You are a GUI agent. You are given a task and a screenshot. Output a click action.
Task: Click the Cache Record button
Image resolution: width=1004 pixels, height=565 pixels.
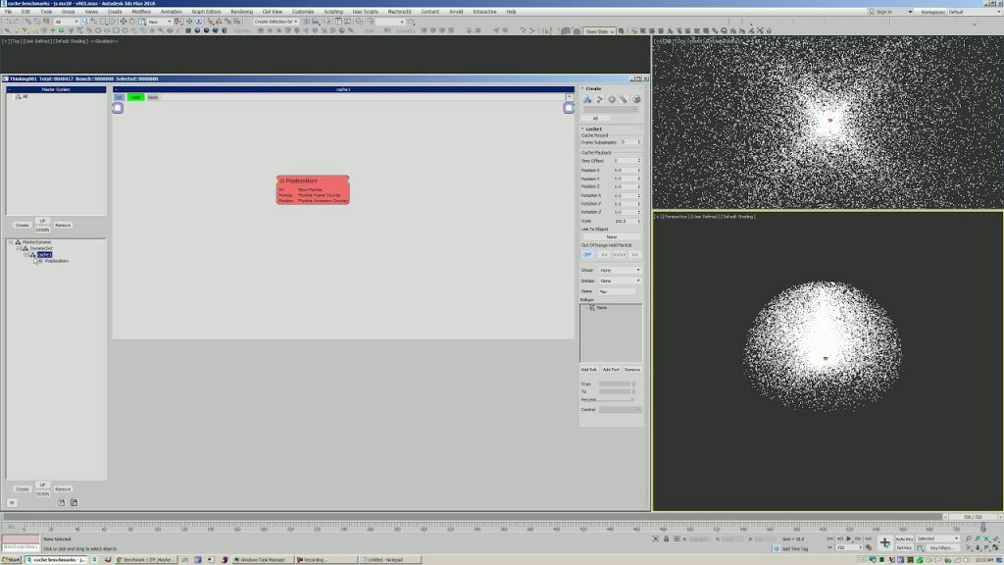click(x=594, y=135)
